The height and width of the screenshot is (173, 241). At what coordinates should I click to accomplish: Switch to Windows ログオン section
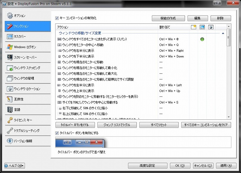[28, 47]
